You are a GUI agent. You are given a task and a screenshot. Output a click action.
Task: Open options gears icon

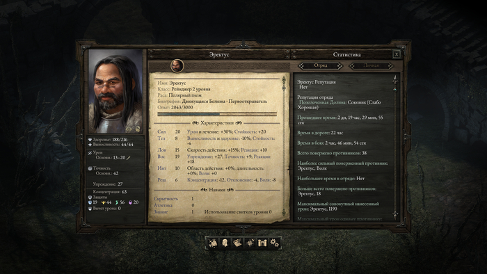(274, 243)
